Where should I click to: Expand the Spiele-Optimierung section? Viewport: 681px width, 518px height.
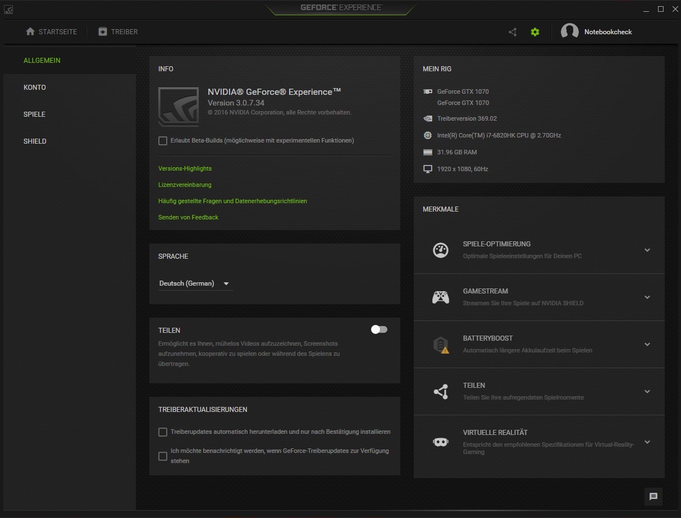click(x=647, y=250)
